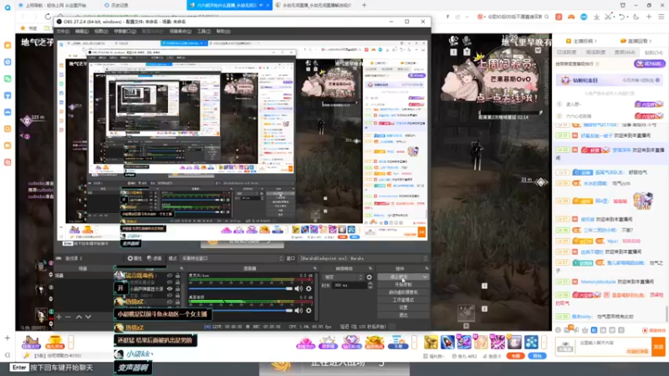Screen dimensions: 669x376
Task: Click browser download icon in top toolbar
Action: click(x=596, y=17)
